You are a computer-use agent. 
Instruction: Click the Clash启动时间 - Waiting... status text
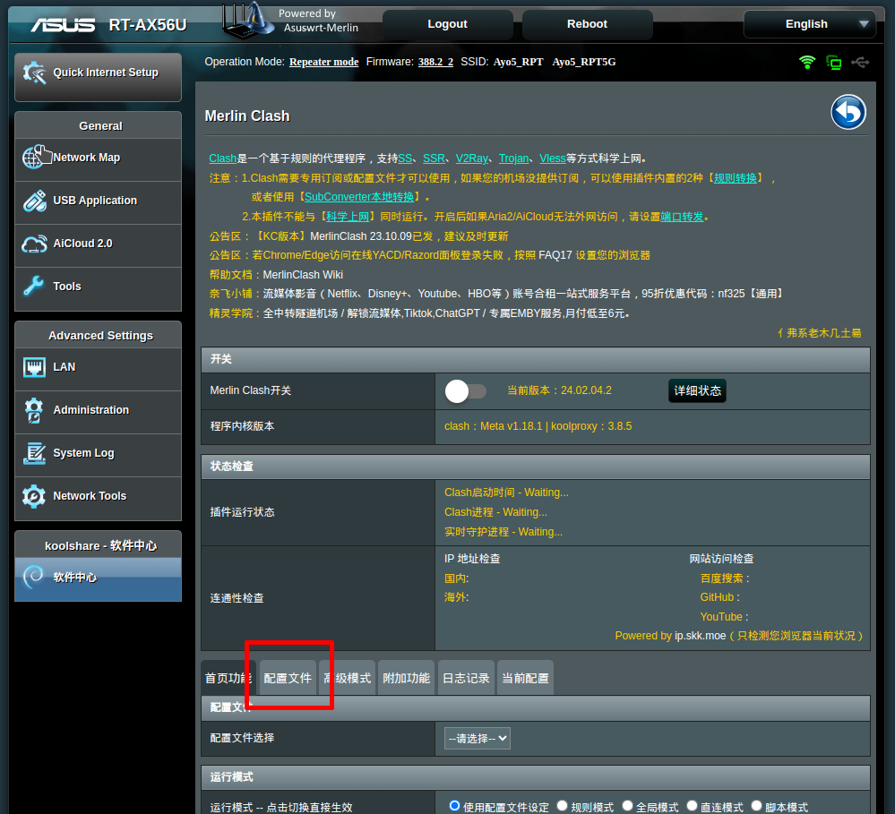506,493
